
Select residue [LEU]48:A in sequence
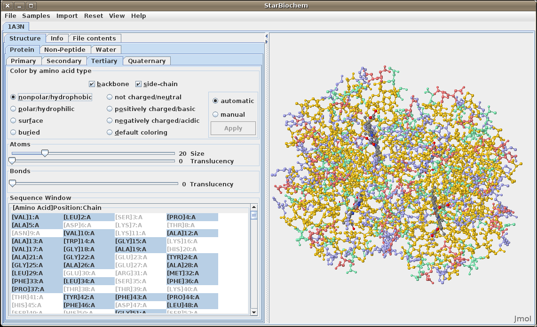click(192, 305)
